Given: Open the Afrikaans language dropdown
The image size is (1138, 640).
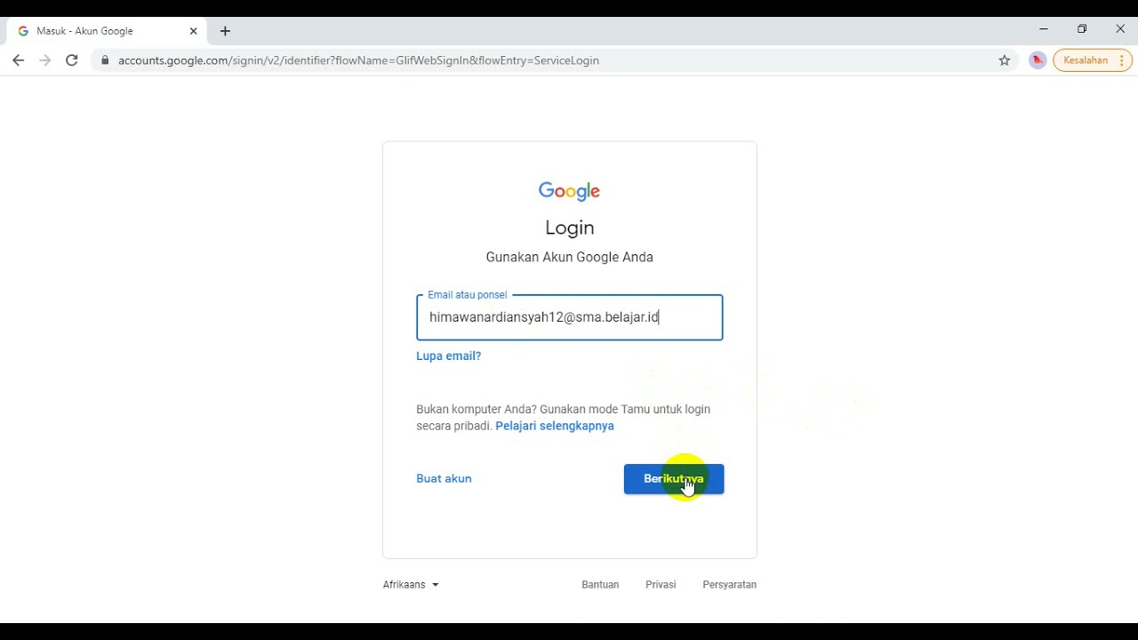Looking at the screenshot, I should tap(411, 585).
